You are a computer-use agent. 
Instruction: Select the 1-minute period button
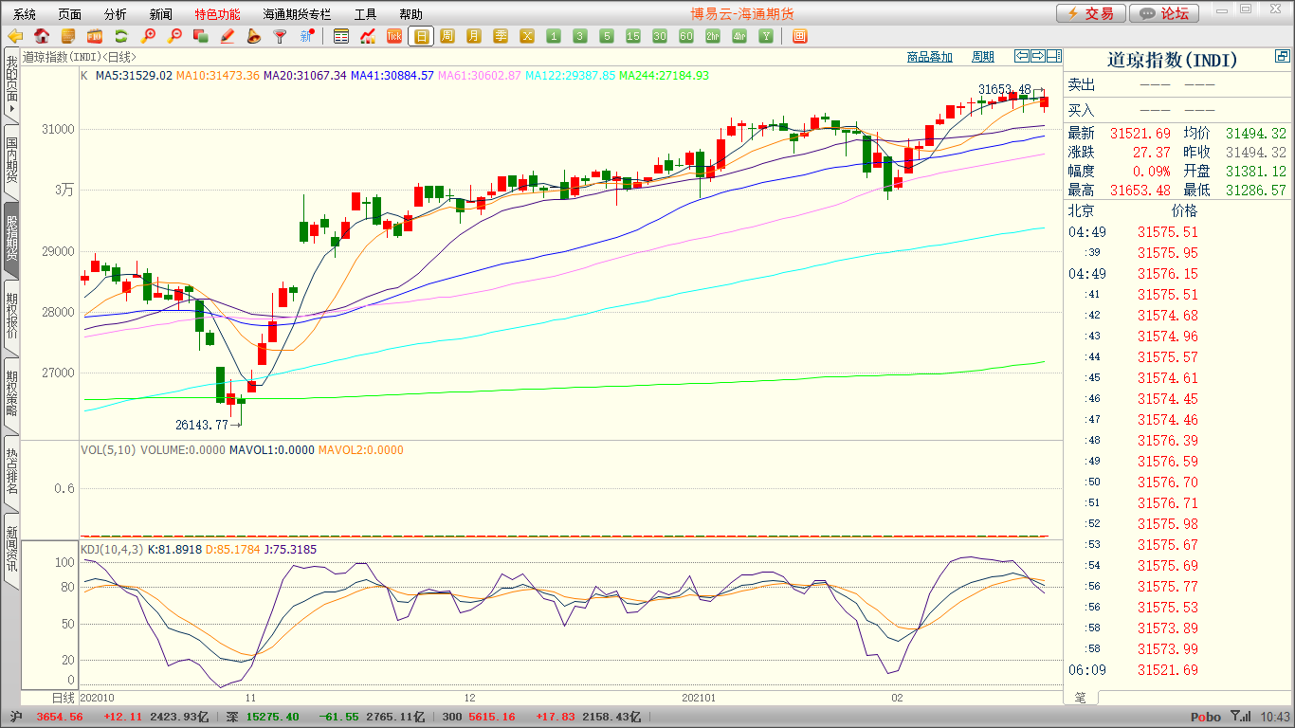554,36
